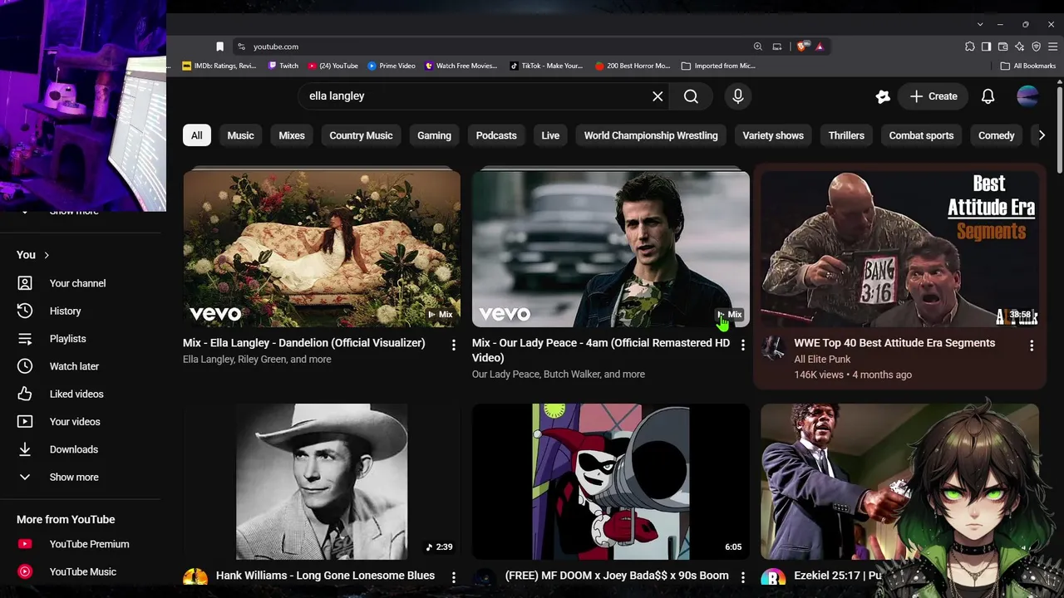
Task: Open the WWE Attitude Era thumbnail
Action: pos(900,248)
